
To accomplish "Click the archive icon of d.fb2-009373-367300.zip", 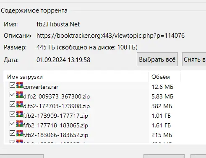I will pos(19,95).
